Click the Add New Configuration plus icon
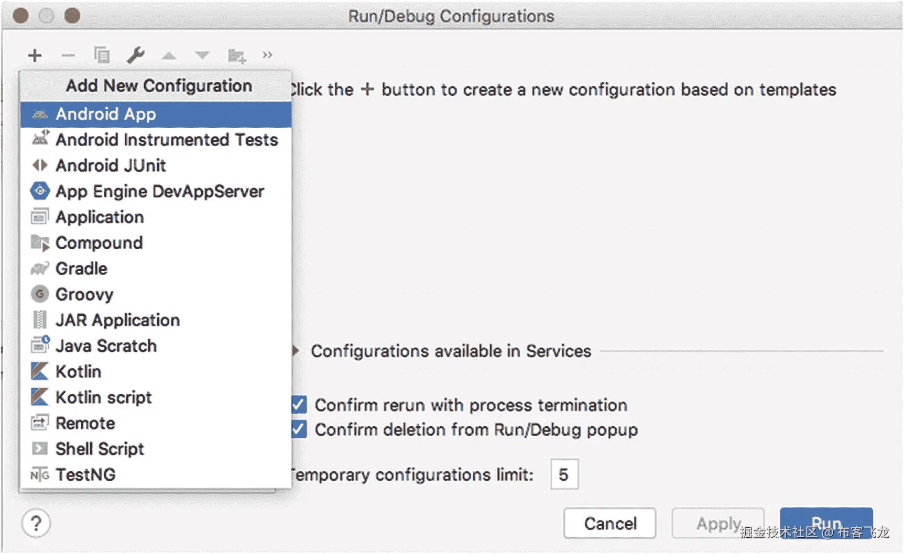 coord(35,55)
